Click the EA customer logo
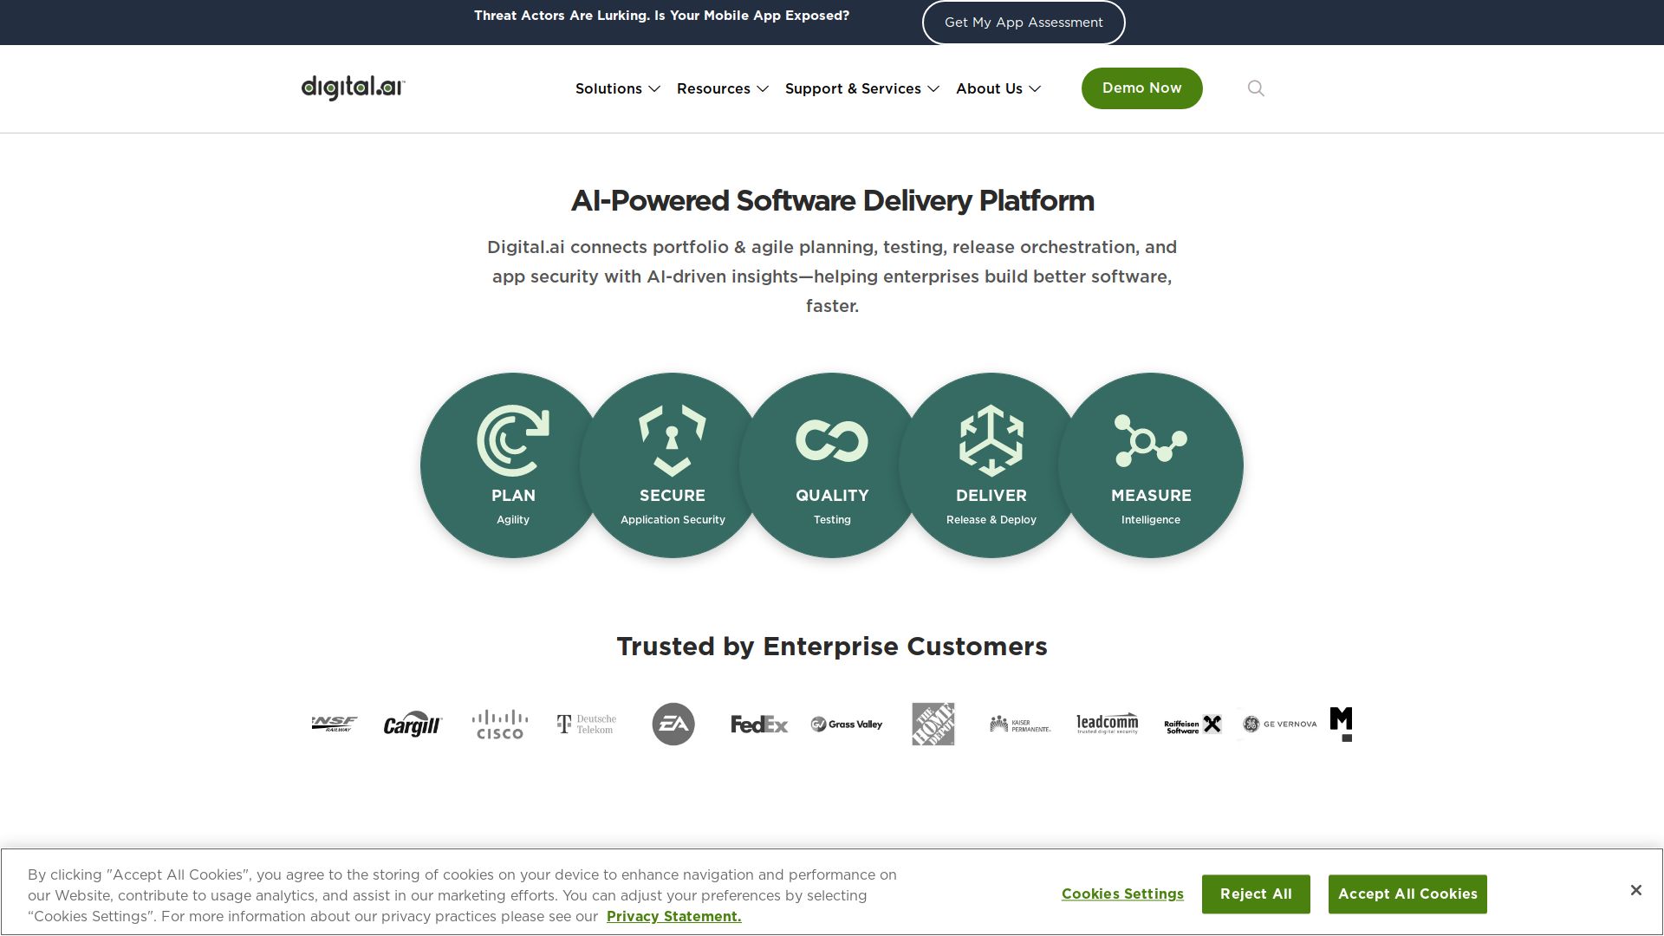This screenshot has height=936, width=1664. [673, 724]
